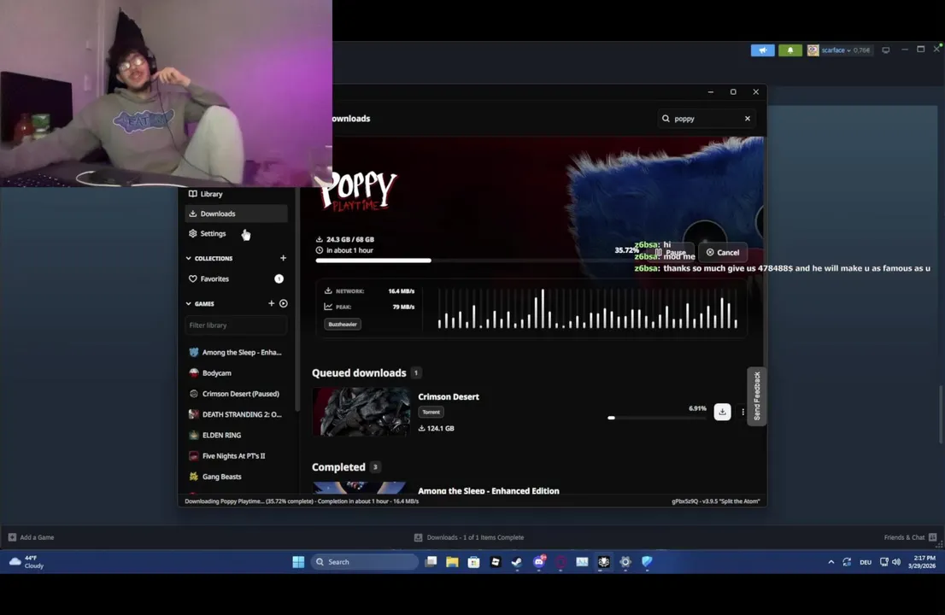
Task: Collapse the GAMES section chevron
Action: (x=189, y=303)
